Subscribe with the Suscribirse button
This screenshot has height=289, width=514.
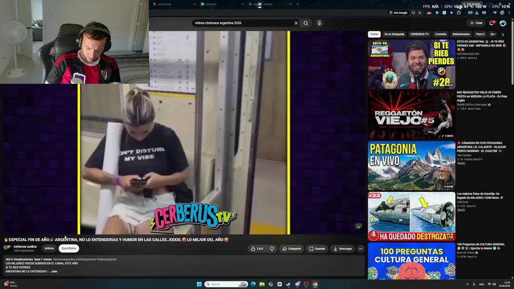point(69,248)
